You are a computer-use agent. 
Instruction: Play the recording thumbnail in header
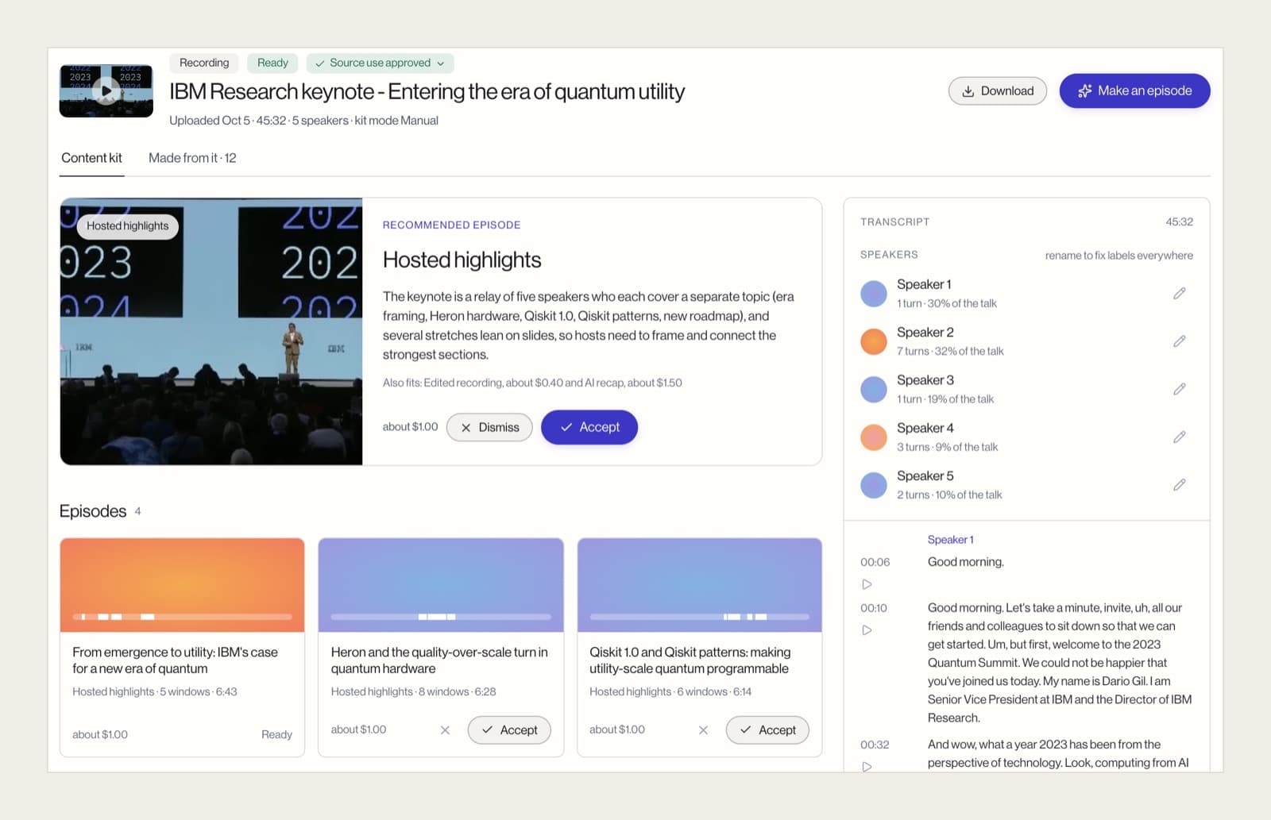[106, 90]
